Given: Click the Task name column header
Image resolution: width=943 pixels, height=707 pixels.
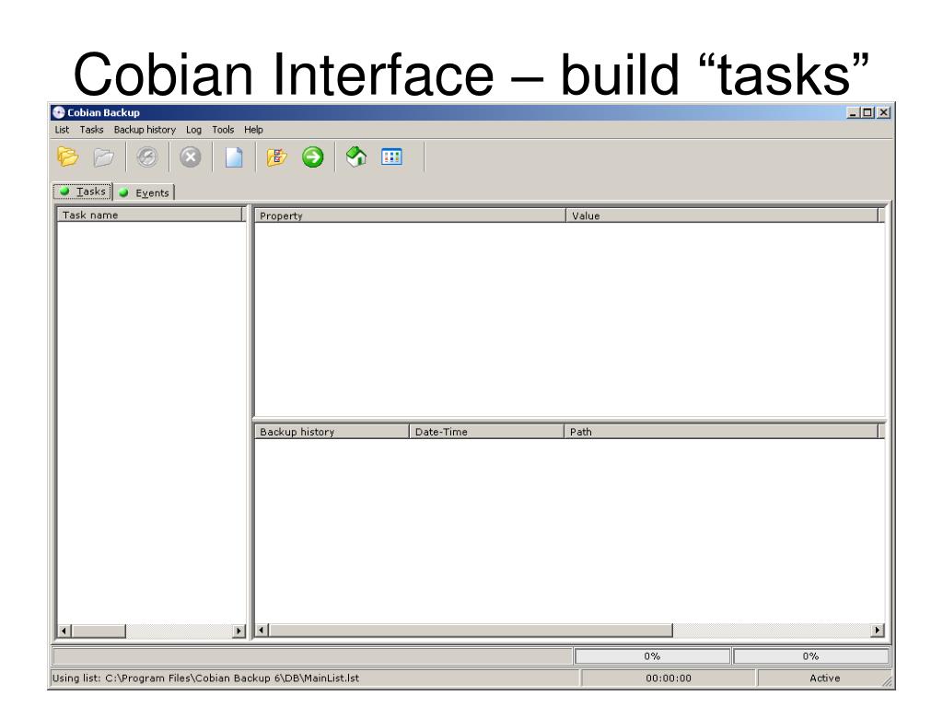Looking at the screenshot, I should pyautogui.click(x=150, y=214).
